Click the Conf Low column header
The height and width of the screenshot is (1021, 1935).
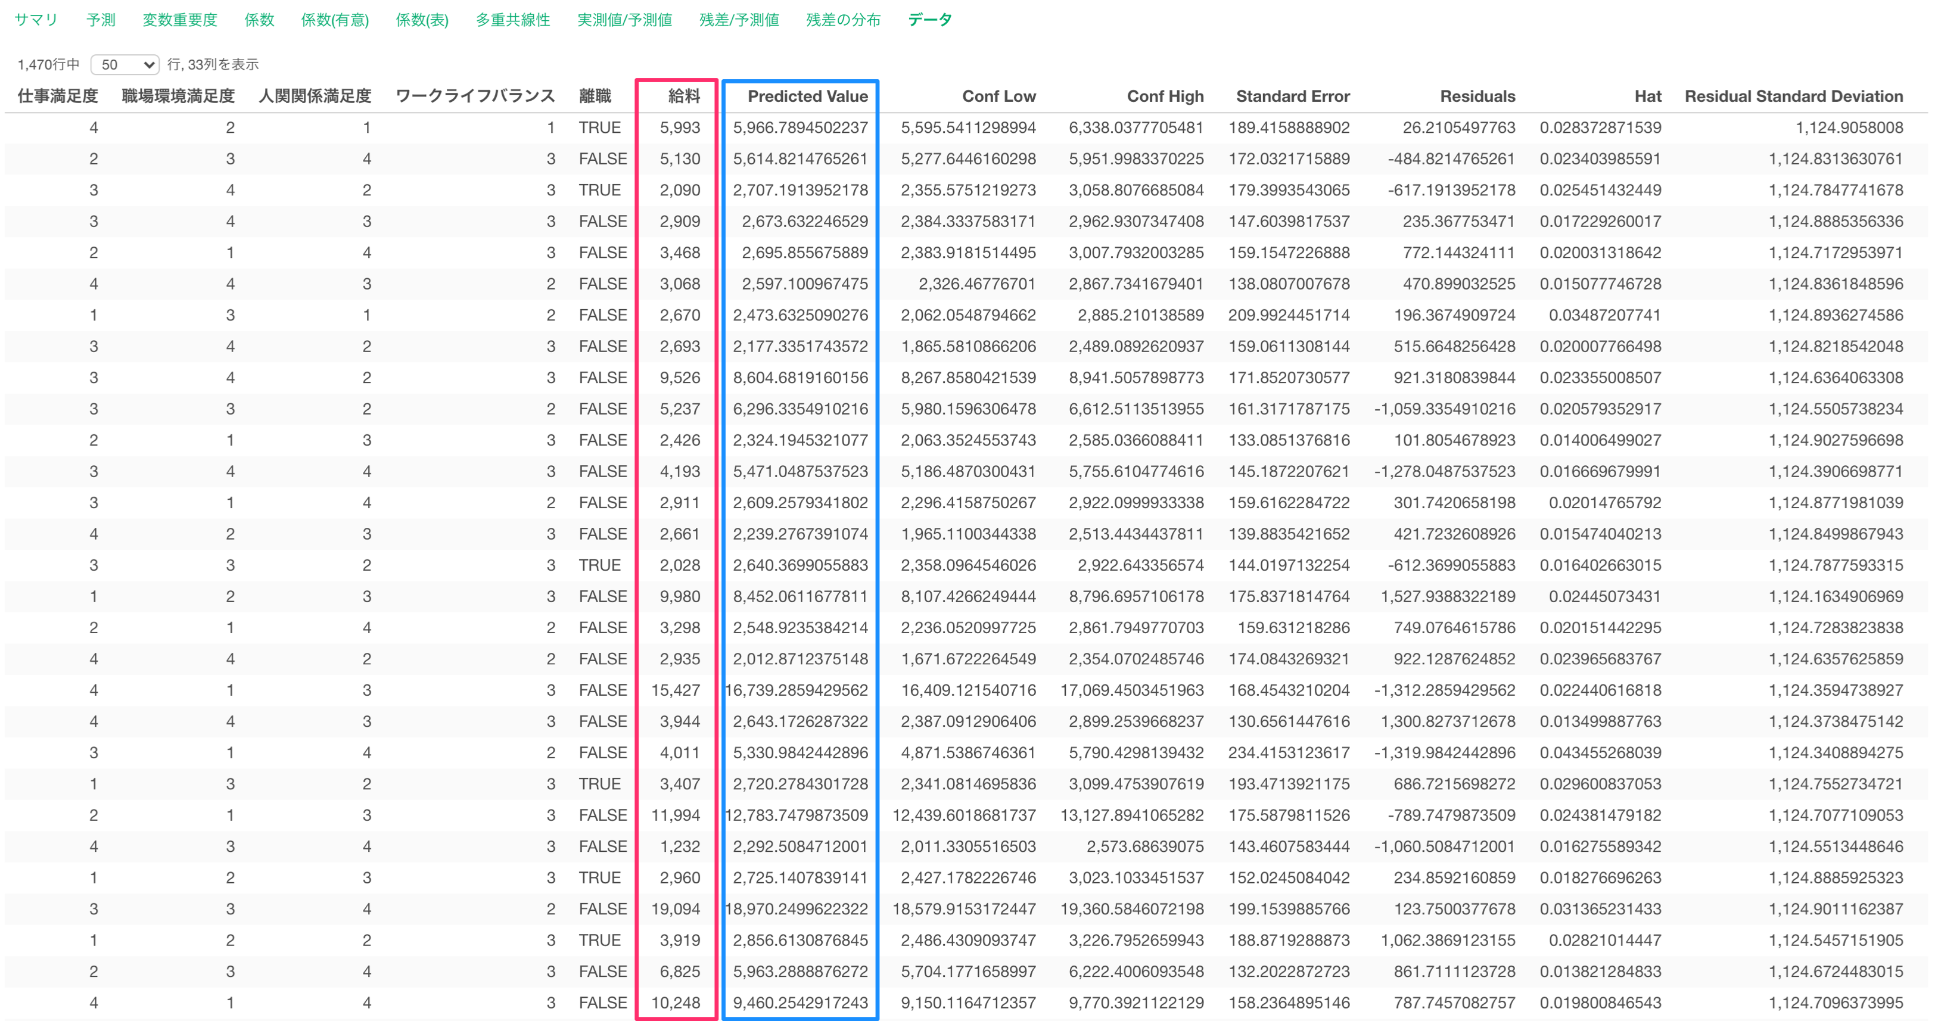998,96
